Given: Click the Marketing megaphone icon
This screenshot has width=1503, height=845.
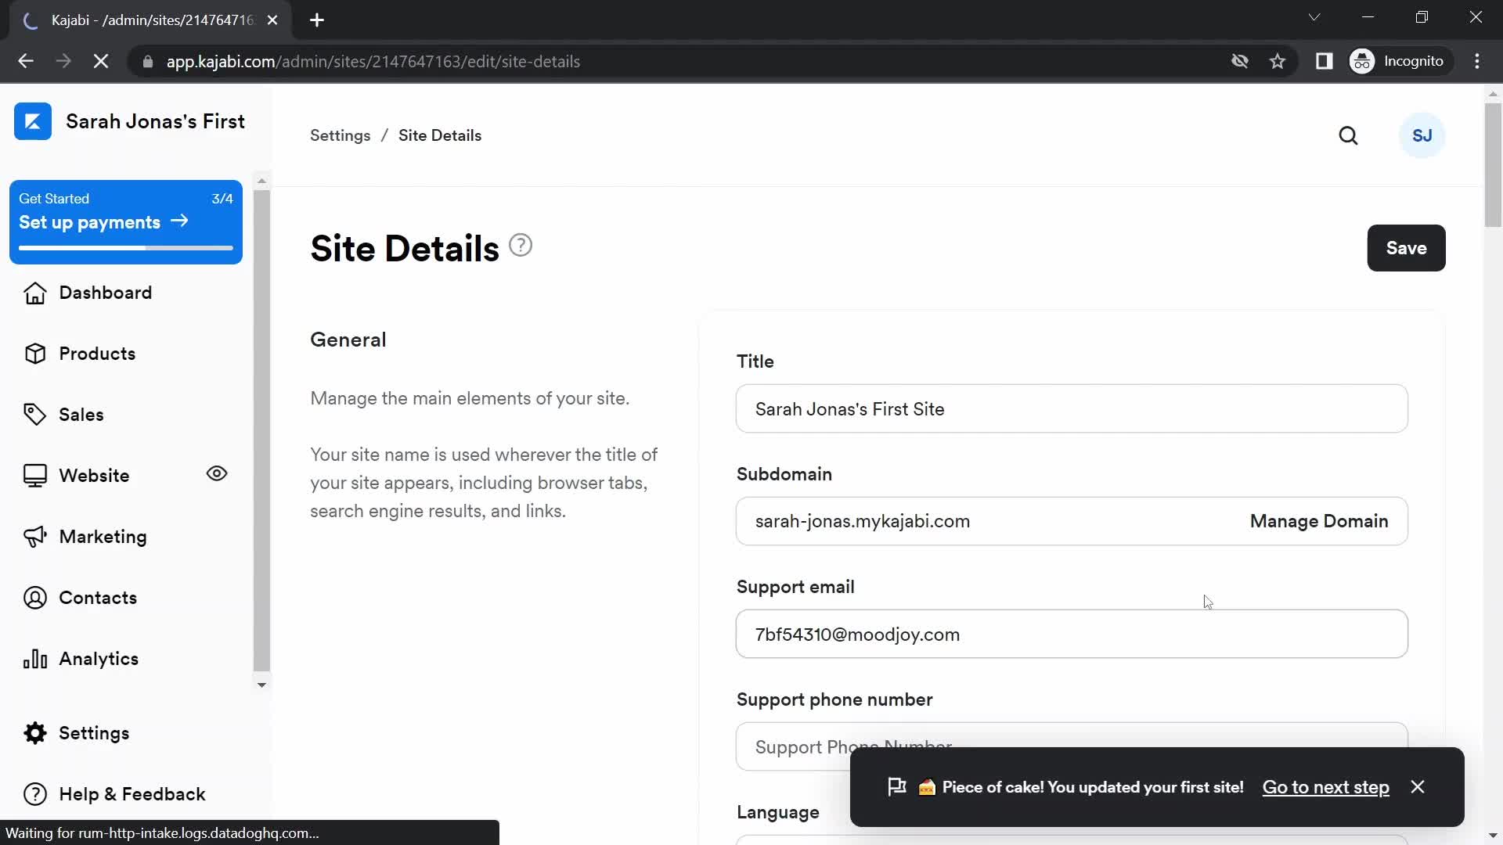Looking at the screenshot, I should pyautogui.click(x=35, y=537).
